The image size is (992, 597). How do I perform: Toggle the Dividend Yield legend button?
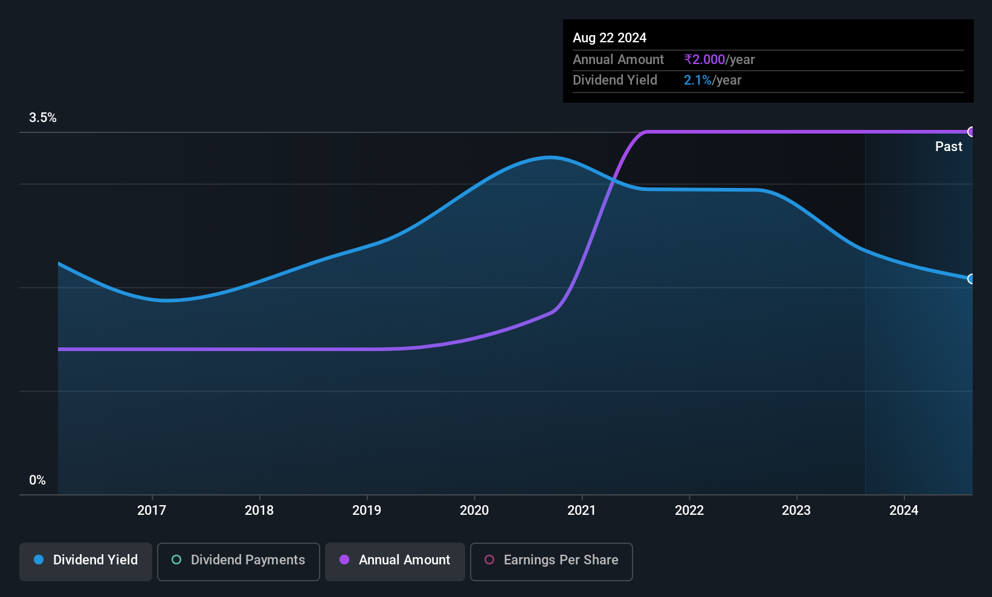click(86, 561)
